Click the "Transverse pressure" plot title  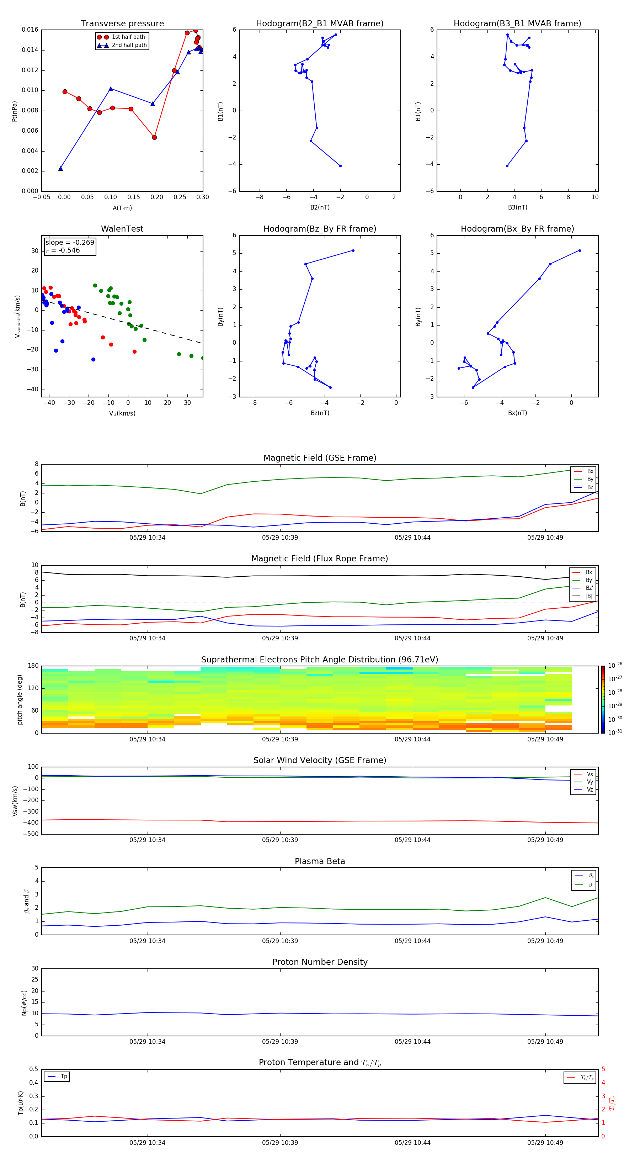(122, 24)
